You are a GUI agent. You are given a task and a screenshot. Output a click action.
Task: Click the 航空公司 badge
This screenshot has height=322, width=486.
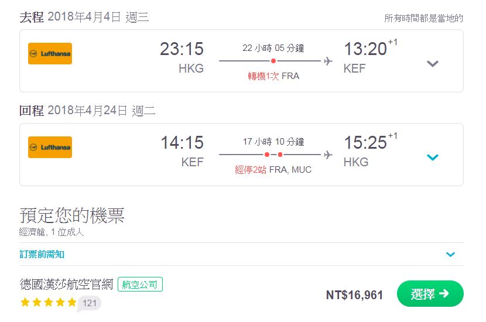(x=140, y=284)
